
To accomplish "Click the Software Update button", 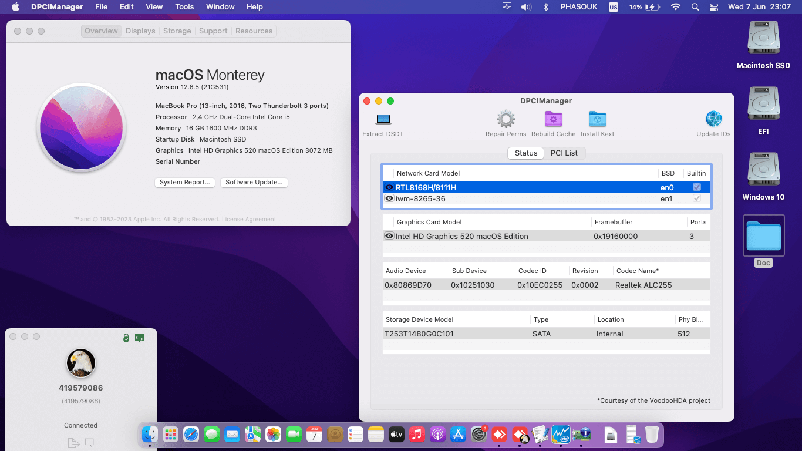I will tap(254, 182).
